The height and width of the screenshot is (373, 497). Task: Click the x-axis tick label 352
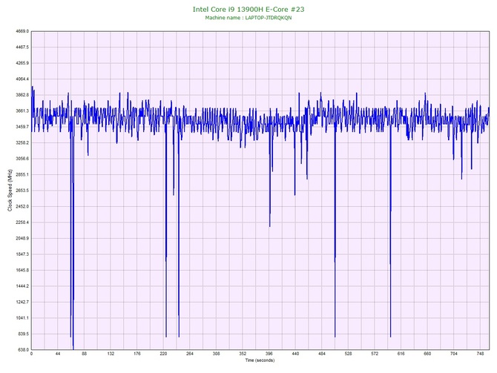[243, 354]
